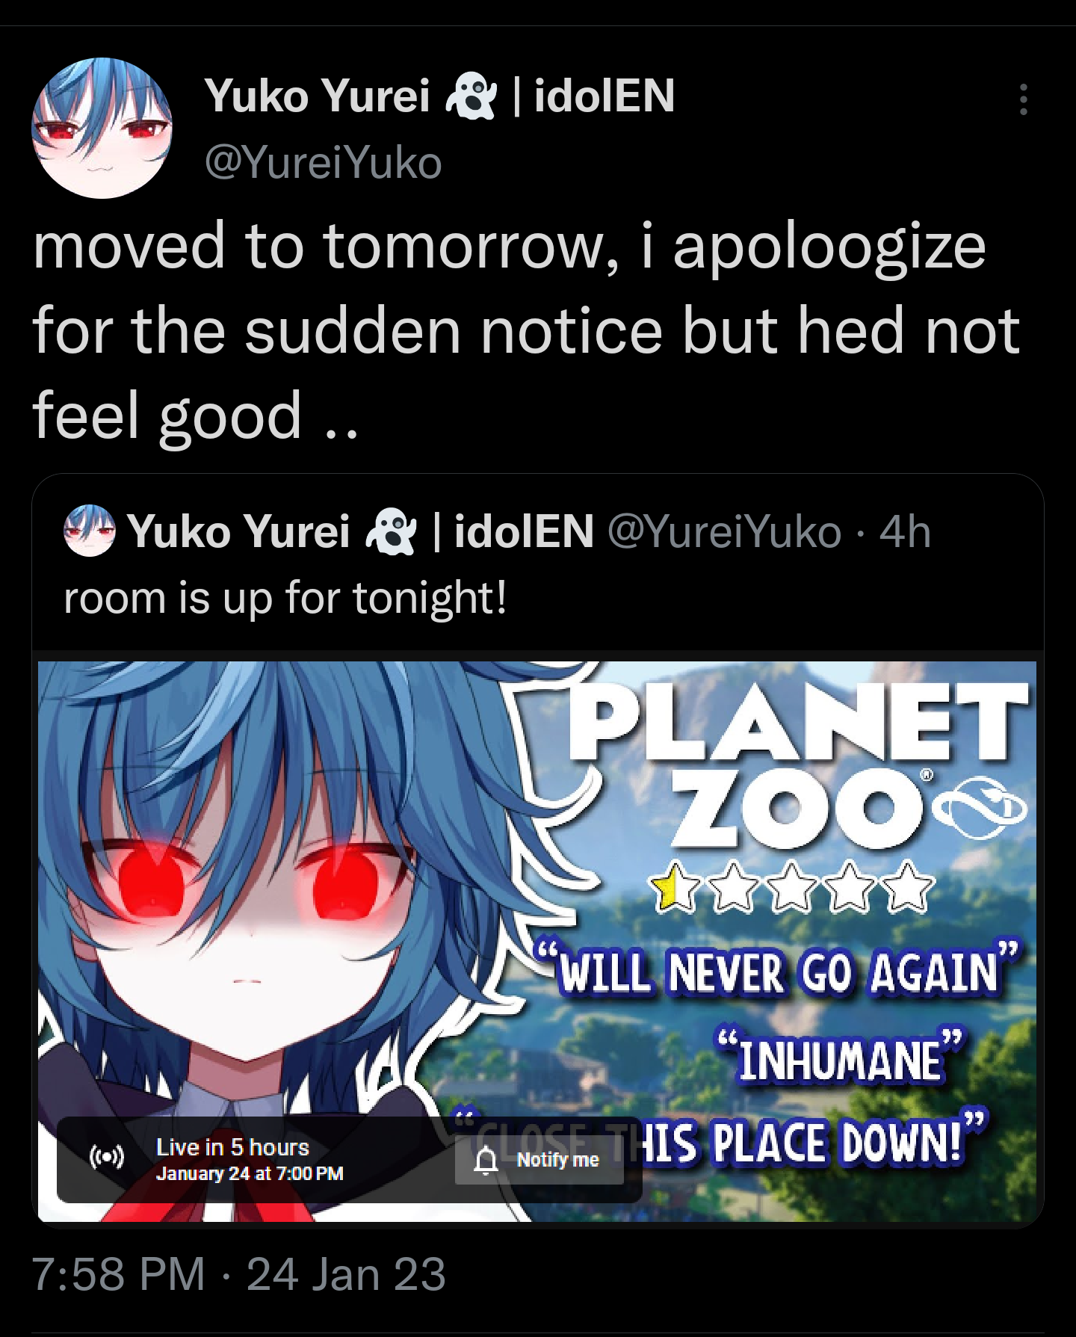Open the 7:58 PM · 24 Jan 23 timestamp
Viewport: 1076px width, 1337px height.
coord(238,1273)
